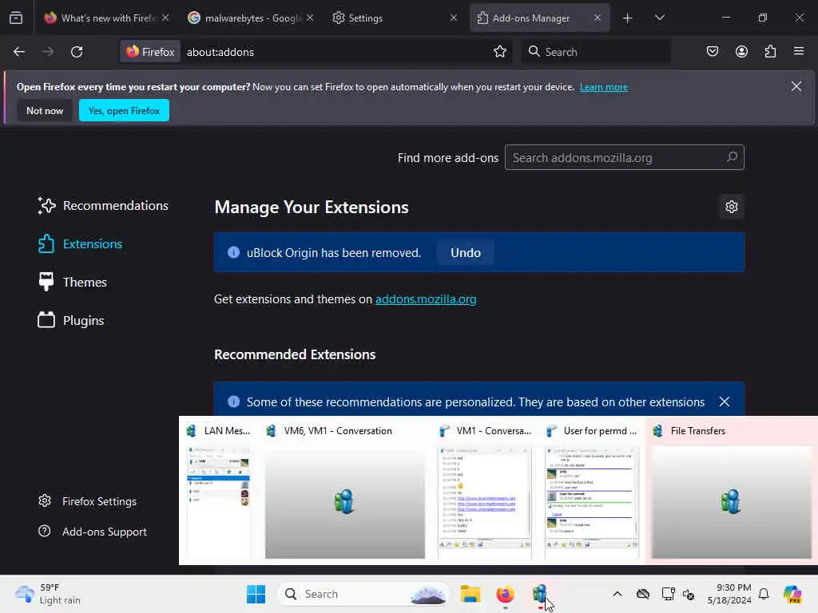Open the Extensions section
This screenshot has width=818, height=613.
(x=80, y=244)
